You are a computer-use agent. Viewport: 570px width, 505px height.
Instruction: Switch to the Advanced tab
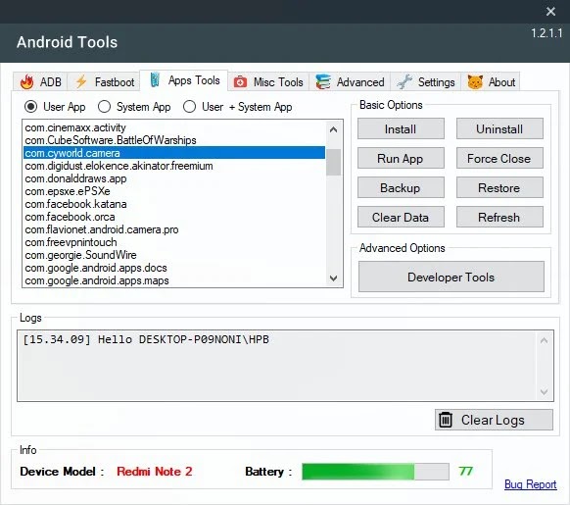[x=350, y=82]
